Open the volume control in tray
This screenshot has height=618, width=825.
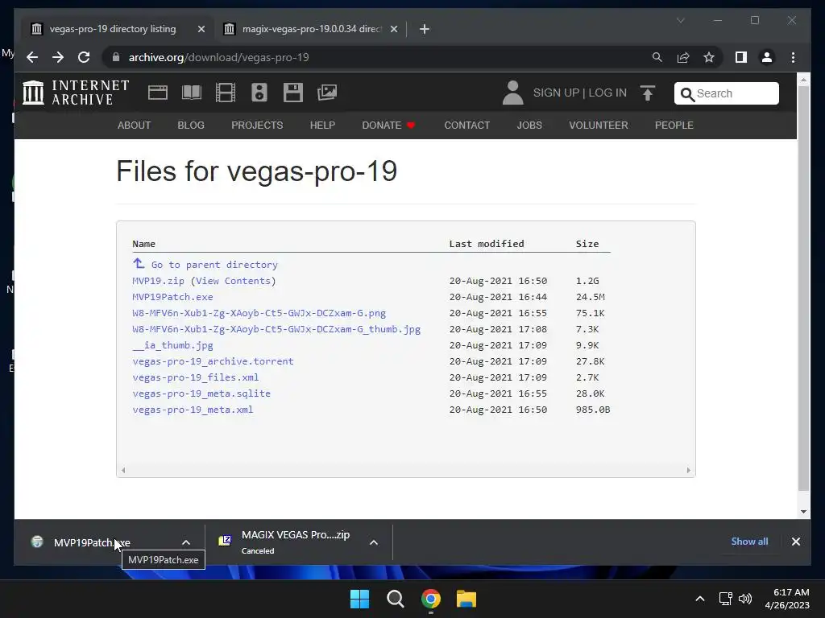pos(745,599)
